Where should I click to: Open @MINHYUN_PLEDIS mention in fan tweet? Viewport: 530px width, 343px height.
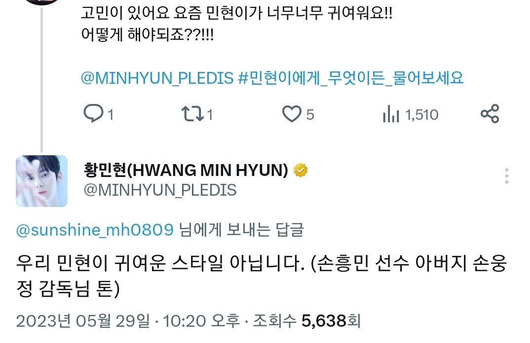point(157,78)
